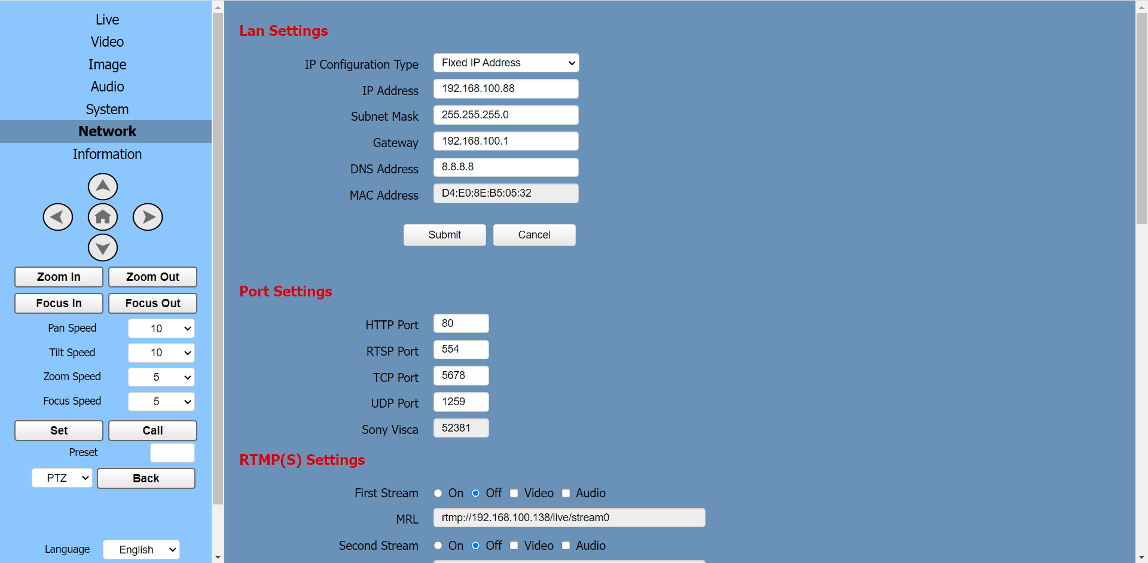Tilt camera up with the up arrow
Viewport: 1148px width, 563px height.
103,186
